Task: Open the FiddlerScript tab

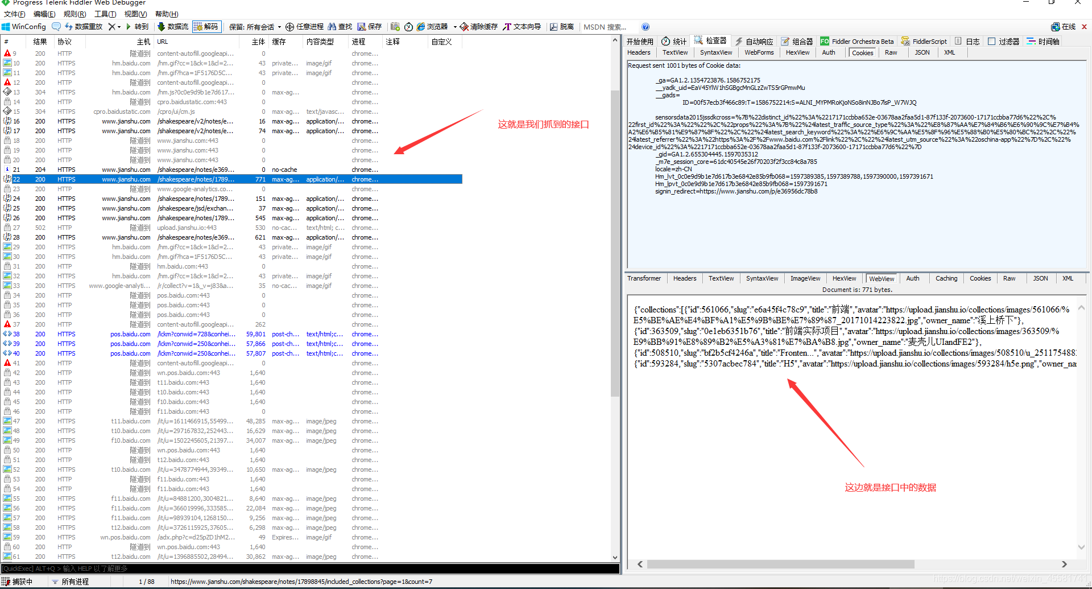Action: 924,41
